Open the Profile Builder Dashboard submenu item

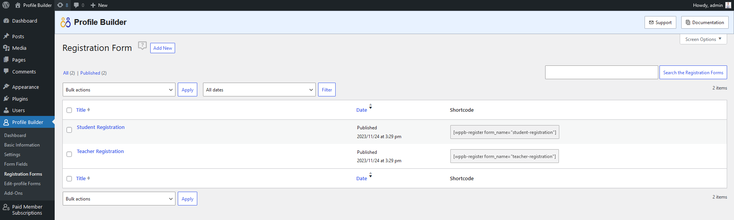(15, 135)
